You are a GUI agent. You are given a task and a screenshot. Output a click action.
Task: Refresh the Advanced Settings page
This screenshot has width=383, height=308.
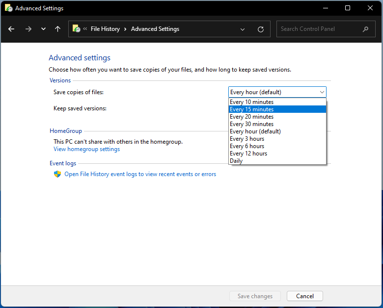[x=261, y=29]
